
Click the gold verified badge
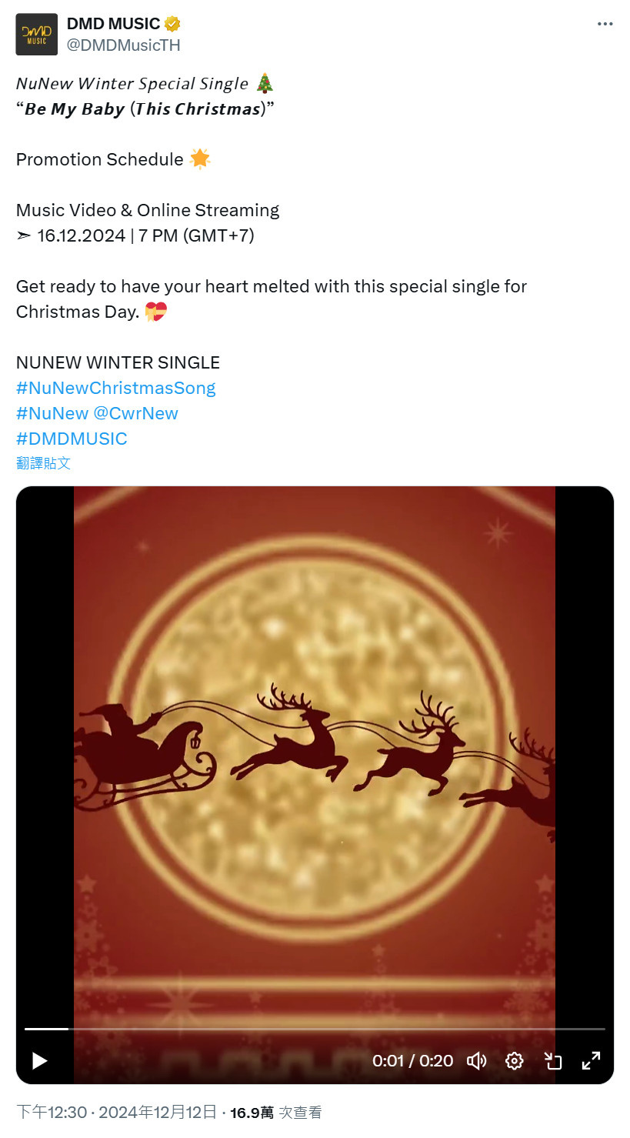pyautogui.click(x=172, y=25)
